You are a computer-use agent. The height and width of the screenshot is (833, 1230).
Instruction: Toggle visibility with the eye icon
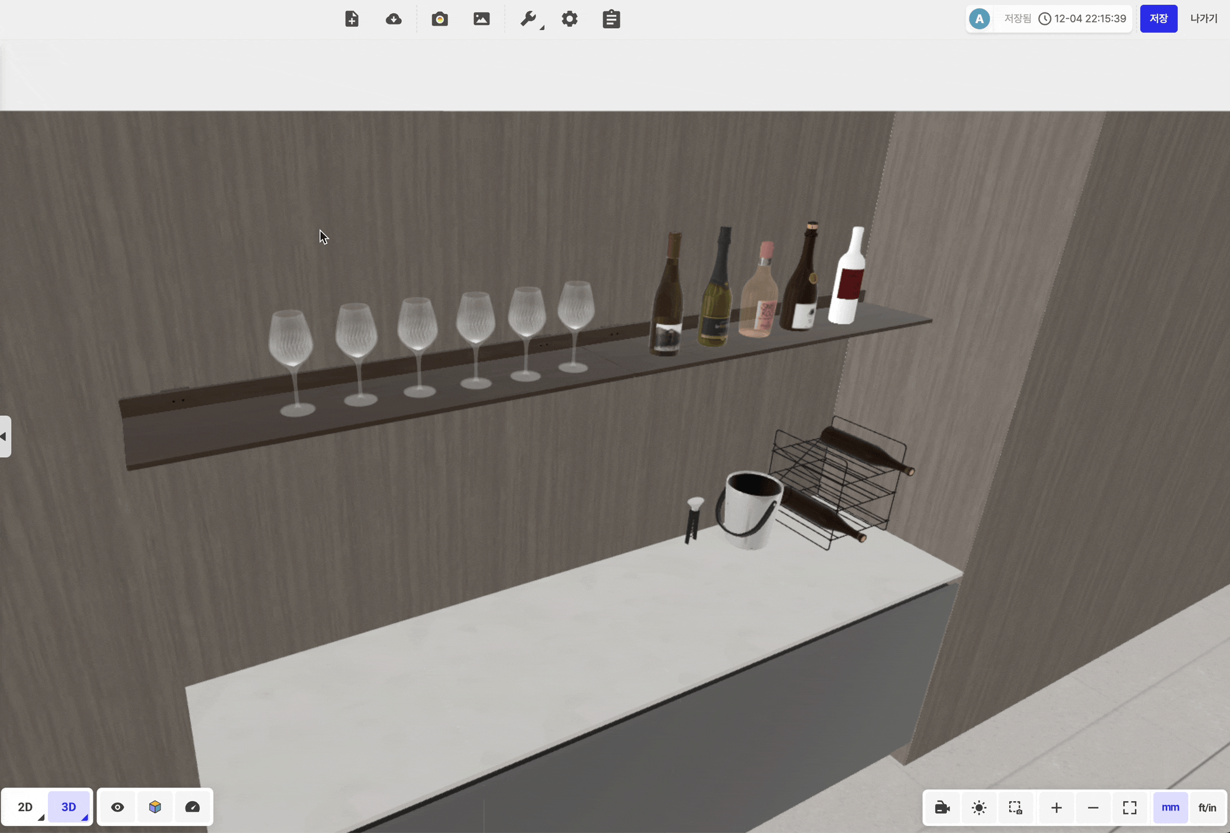[x=118, y=807]
